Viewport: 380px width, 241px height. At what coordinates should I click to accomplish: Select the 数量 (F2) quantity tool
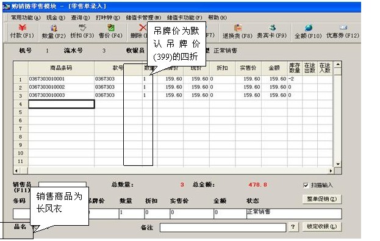pyautogui.click(x=54, y=32)
